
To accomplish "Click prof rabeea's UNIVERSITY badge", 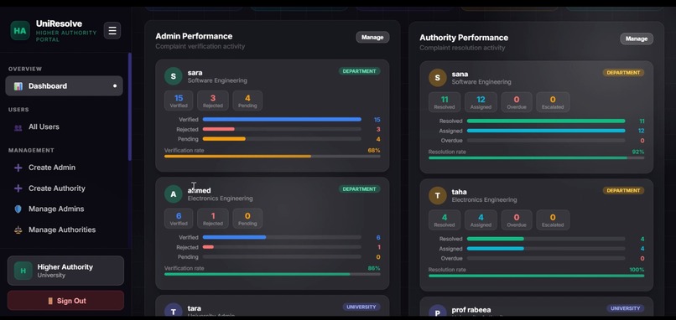I will click(625, 308).
